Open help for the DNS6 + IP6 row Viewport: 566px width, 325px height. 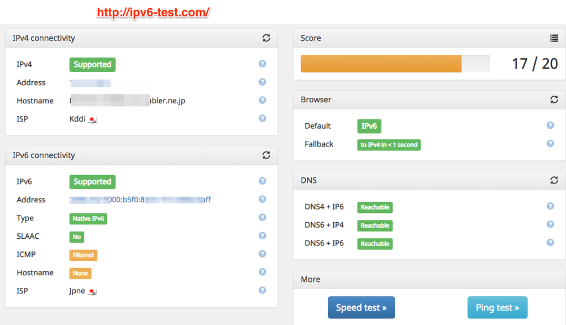click(x=550, y=242)
